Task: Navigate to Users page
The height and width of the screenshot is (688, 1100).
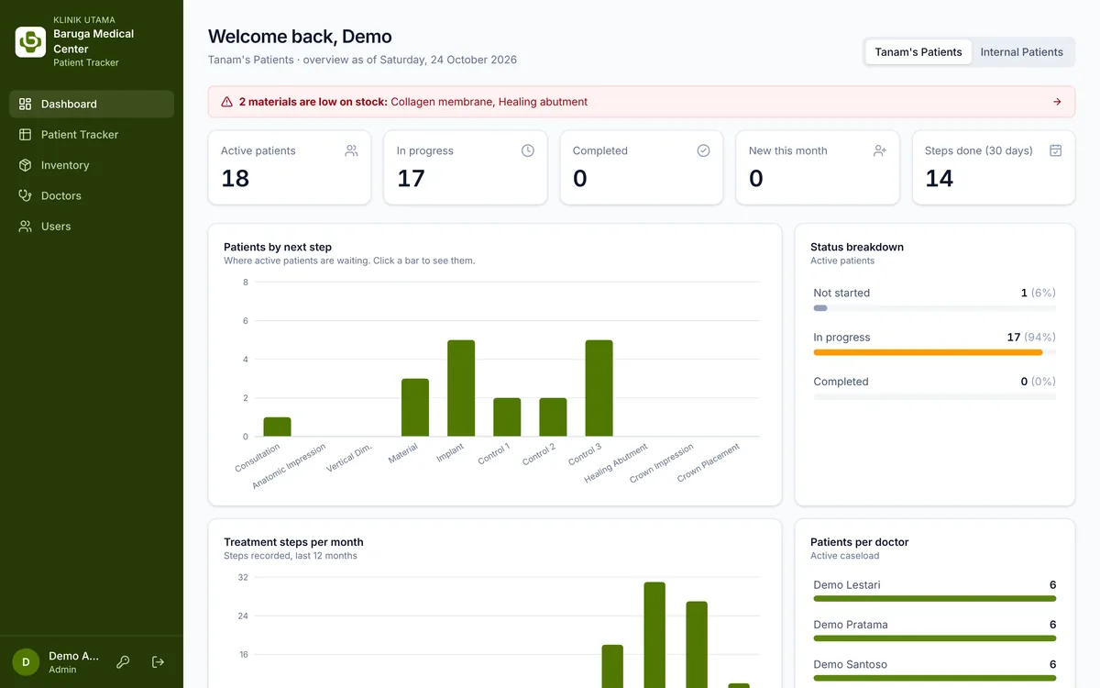Action: (x=92, y=227)
